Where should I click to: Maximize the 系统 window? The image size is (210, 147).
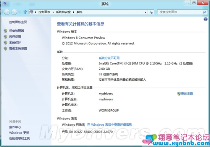[x=194, y=3]
